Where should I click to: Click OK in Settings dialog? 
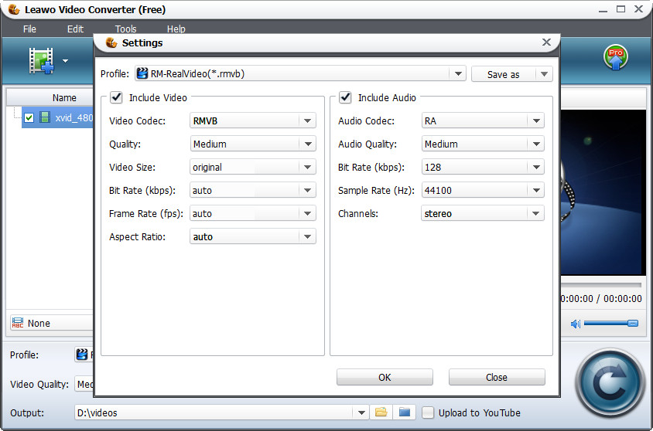coord(385,378)
